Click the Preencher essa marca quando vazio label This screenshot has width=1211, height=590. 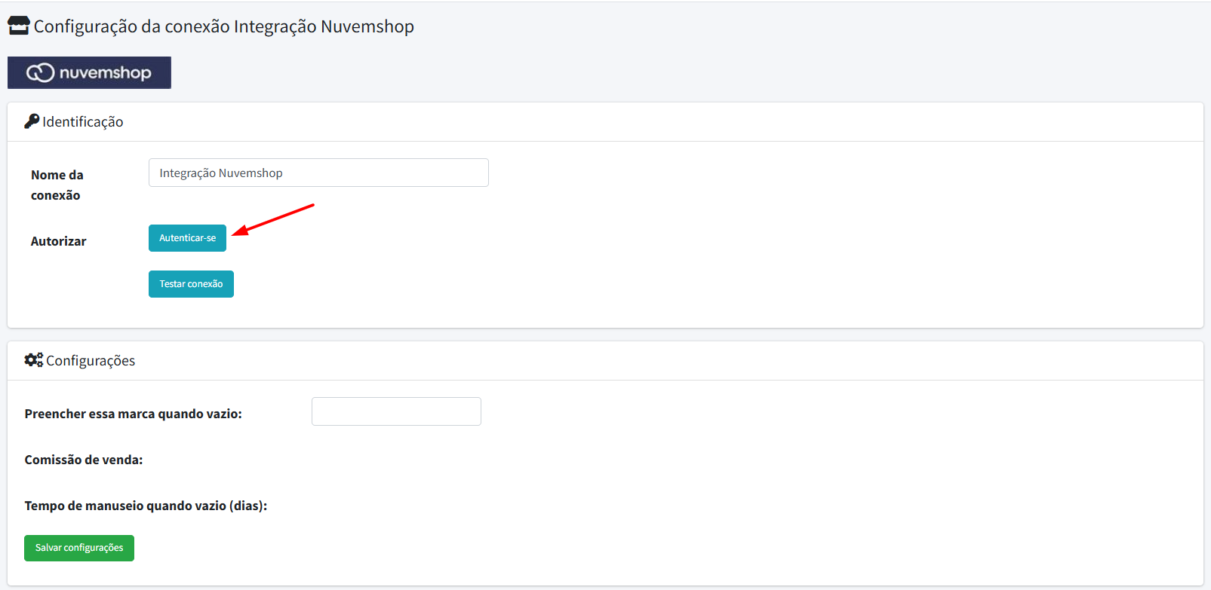coord(134,414)
